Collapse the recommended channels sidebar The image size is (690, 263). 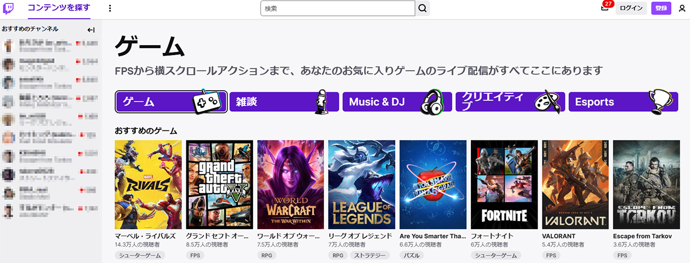[x=91, y=30]
